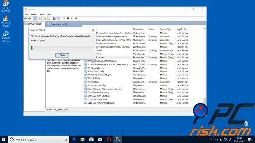Image resolution: width=255 pixels, height=143 pixels.
Task: Click the Start Service play icon
Action: tap(64, 19)
